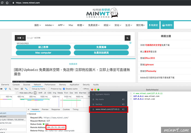Open the Upload.cc article title link
Viewport: 191px width, 133px height.
72,72
